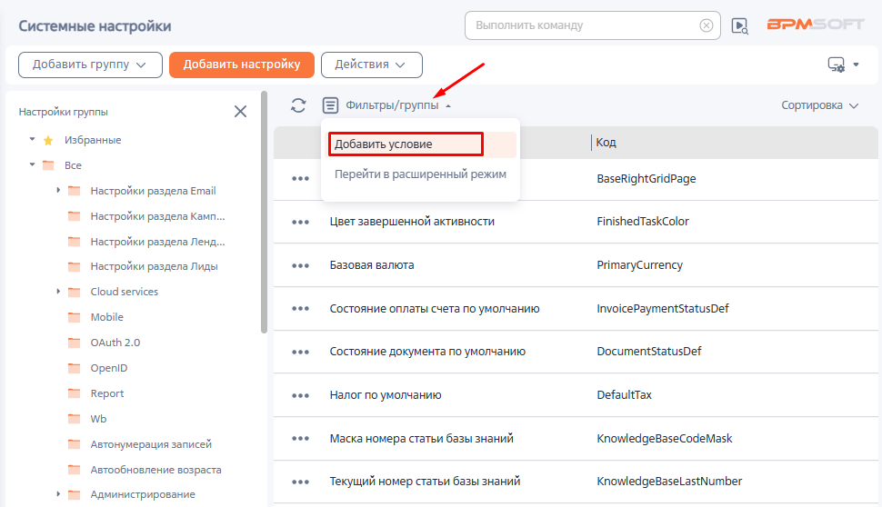Click the refresh list icon
The width and height of the screenshot is (882, 507).
click(x=298, y=105)
